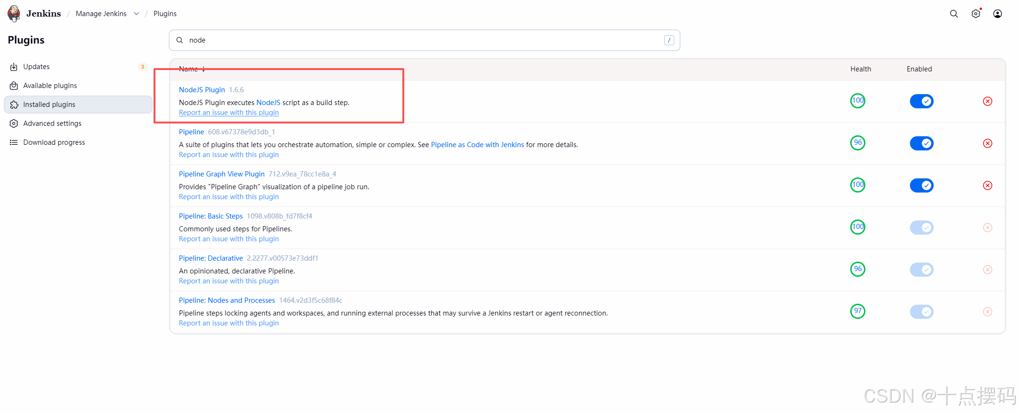1018x413 pixels.
Task: Open the NodeJS Plugin link
Action: (x=202, y=90)
